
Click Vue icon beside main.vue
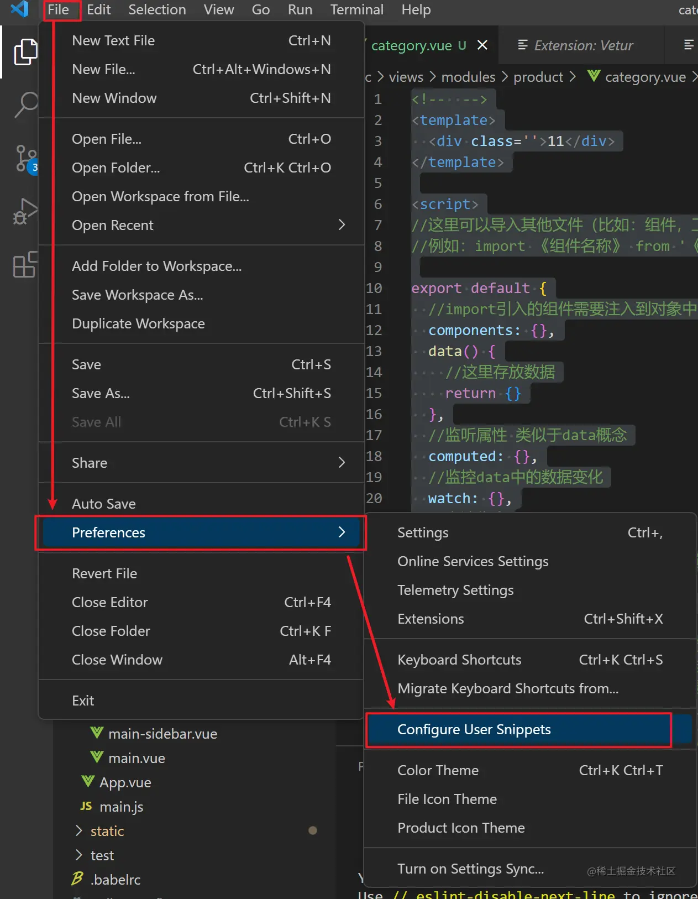(x=97, y=757)
